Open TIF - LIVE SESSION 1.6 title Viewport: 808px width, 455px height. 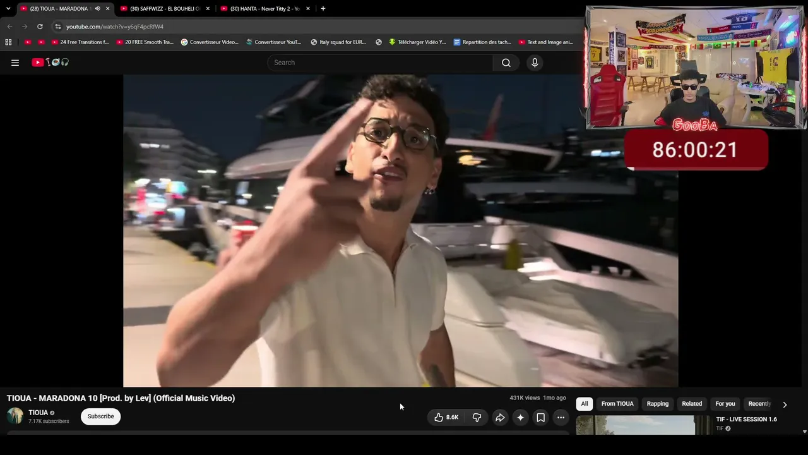(x=746, y=420)
